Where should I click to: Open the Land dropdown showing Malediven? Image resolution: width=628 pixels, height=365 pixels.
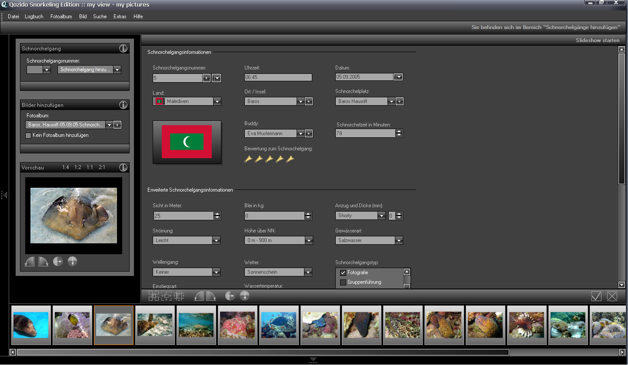coord(217,101)
